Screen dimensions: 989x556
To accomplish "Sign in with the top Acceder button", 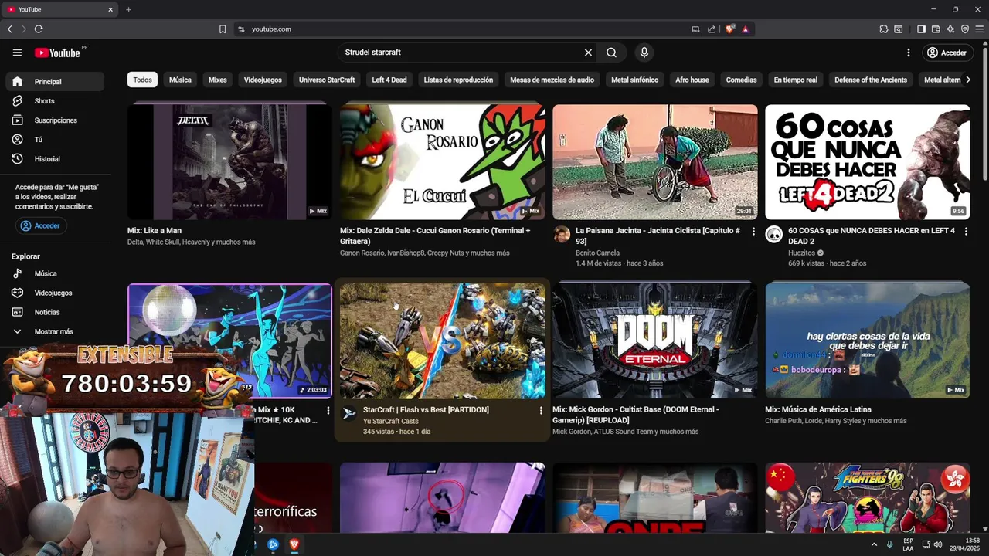I will pos(947,53).
